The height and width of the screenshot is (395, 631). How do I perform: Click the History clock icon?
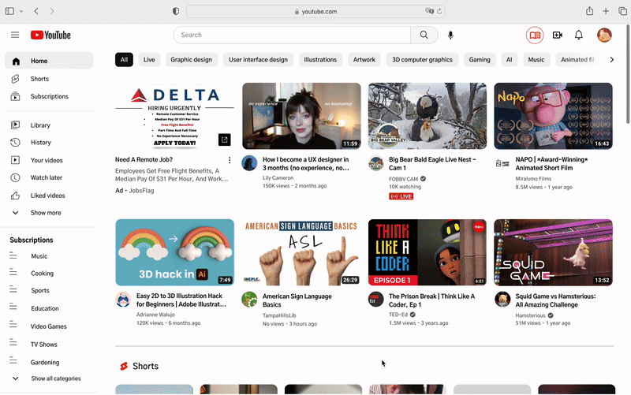point(15,143)
